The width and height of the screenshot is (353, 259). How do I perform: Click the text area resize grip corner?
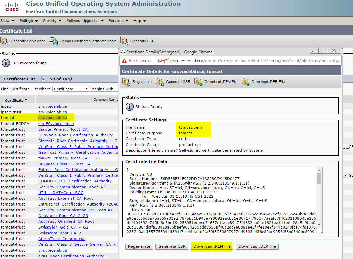pos(320,232)
